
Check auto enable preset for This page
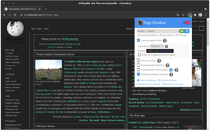177,35
